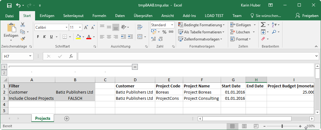
Task: Collapse the ribbon
Action: (x=316, y=46)
